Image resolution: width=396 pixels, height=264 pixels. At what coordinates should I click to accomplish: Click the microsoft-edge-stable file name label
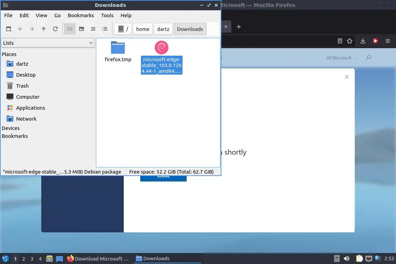[x=162, y=65]
